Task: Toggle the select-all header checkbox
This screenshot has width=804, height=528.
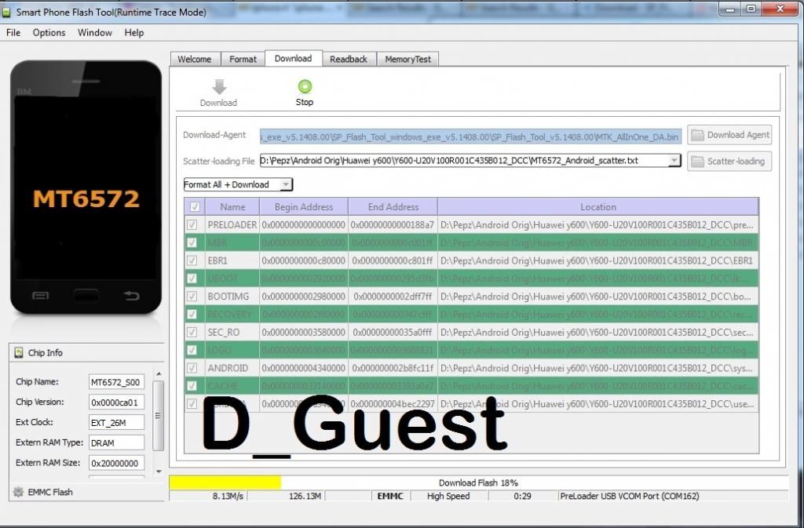Action: (x=195, y=207)
